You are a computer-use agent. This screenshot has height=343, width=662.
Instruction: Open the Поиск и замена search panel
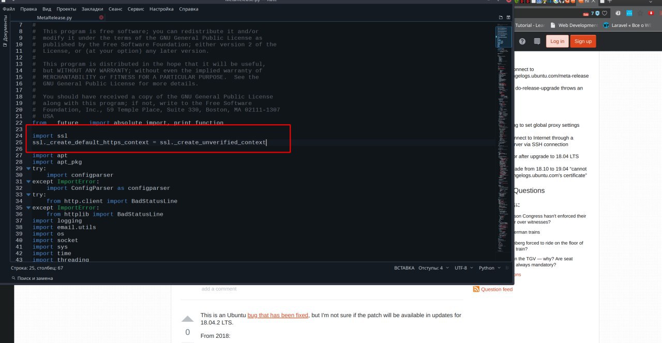point(32,278)
